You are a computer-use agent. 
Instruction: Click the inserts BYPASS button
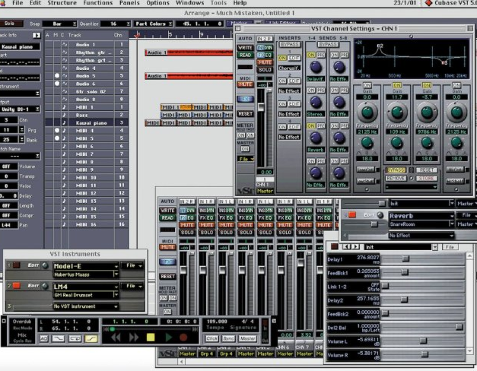click(x=290, y=45)
